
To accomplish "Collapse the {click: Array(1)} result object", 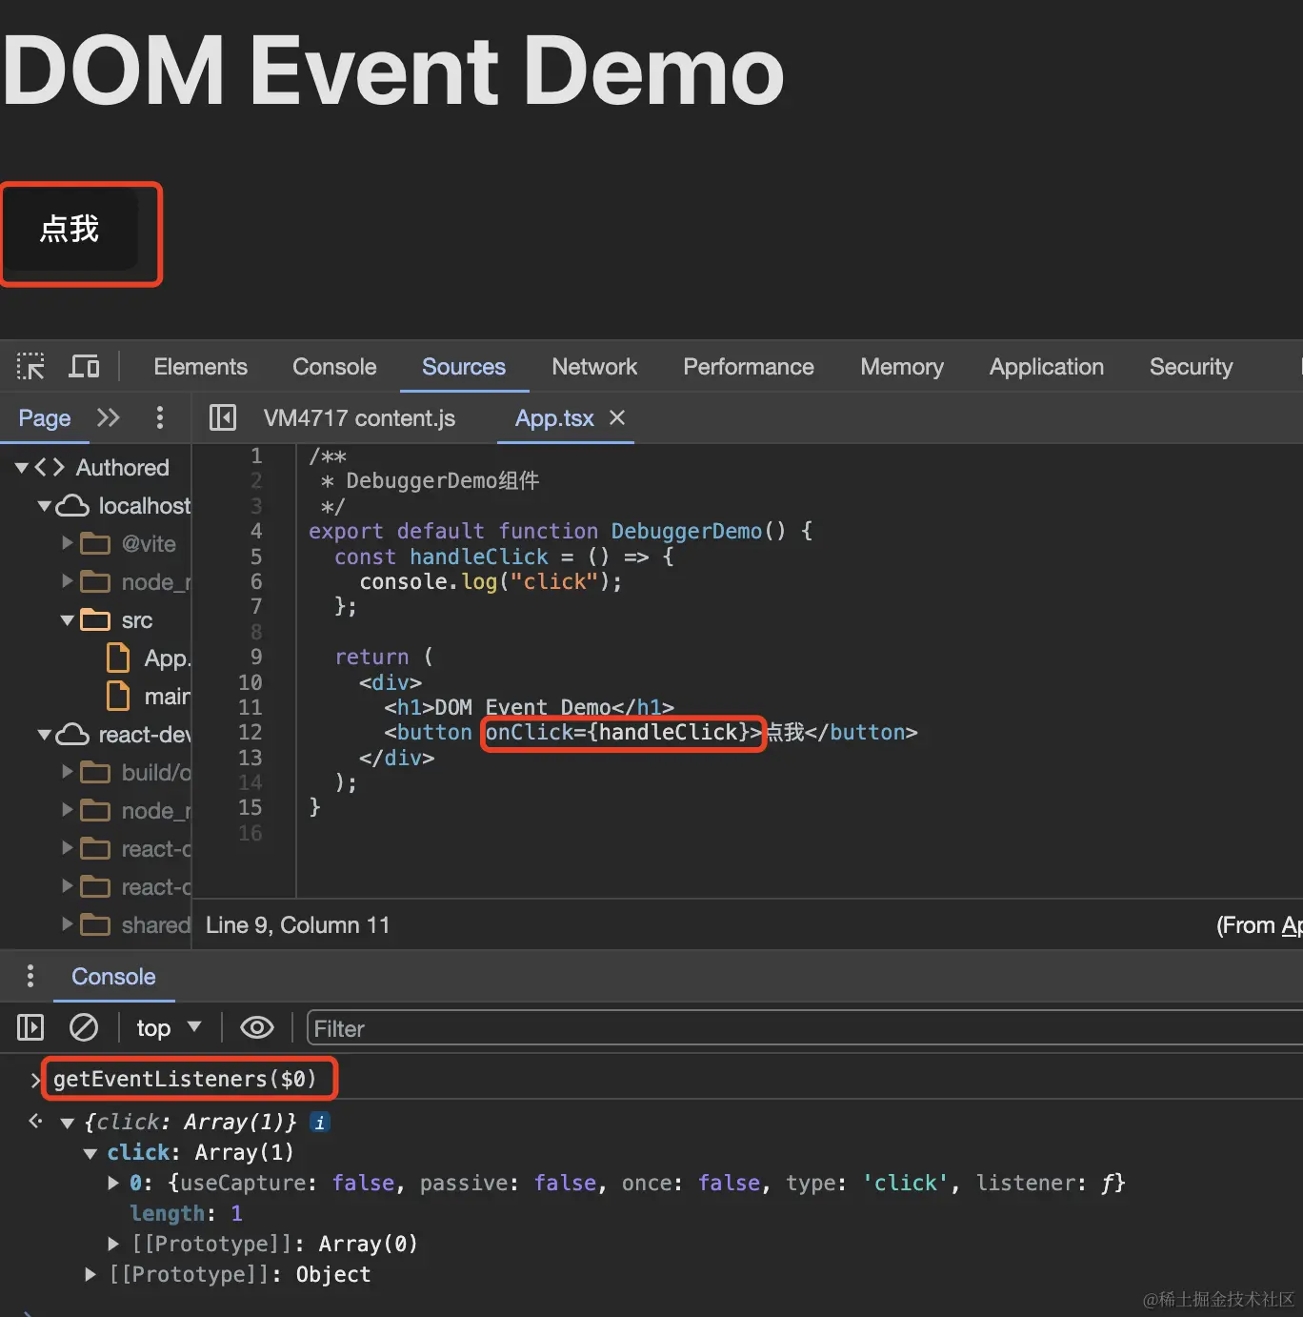I will tap(67, 1124).
